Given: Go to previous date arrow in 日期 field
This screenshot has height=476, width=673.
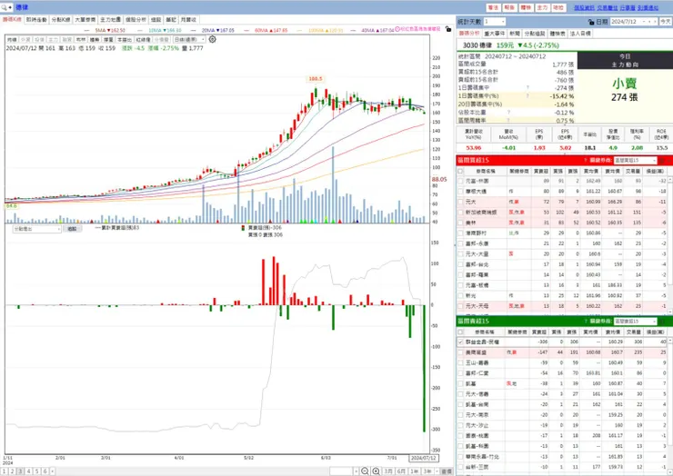Looking at the screenshot, I should (650, 22).
